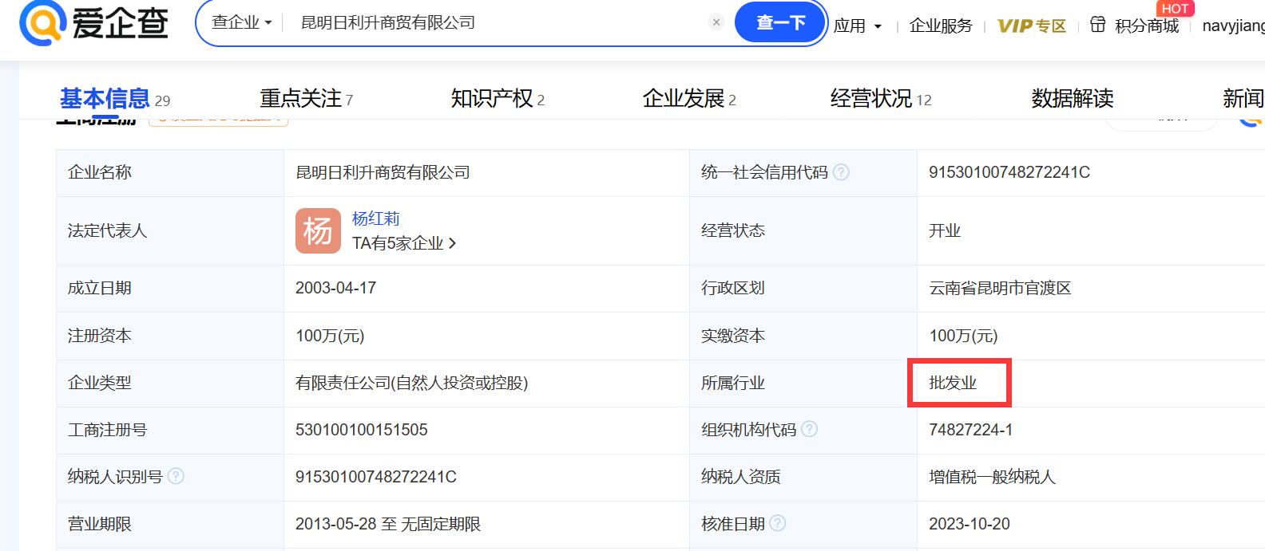This screenshot has height=551, width=1265.
Task: Click the 查一下 search button
Action: 780,23
